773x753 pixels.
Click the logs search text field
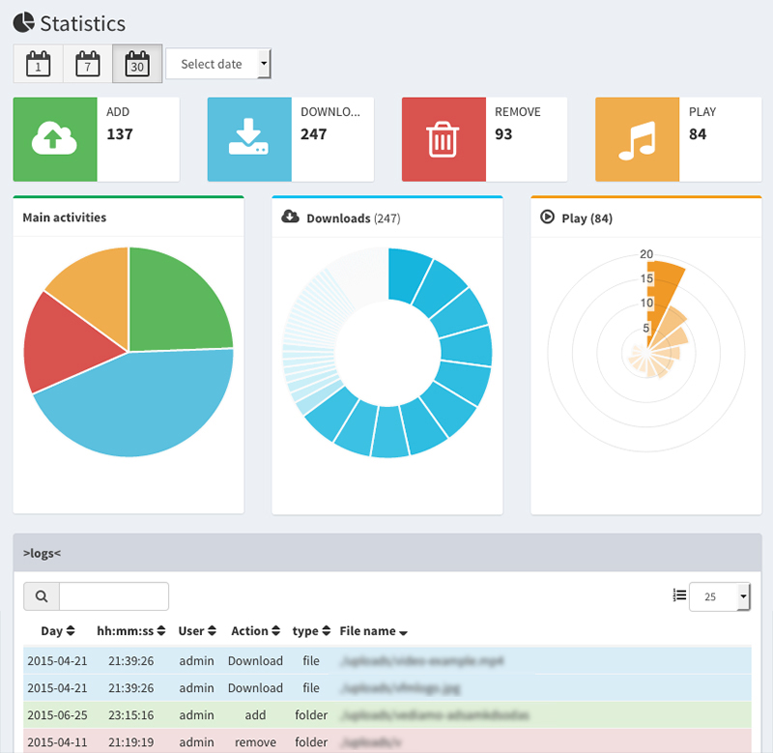pos(113,596)
